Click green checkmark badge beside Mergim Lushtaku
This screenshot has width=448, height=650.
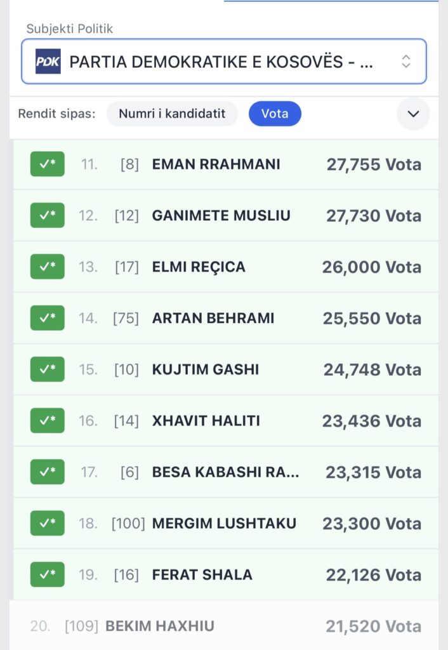pos(47,524)
